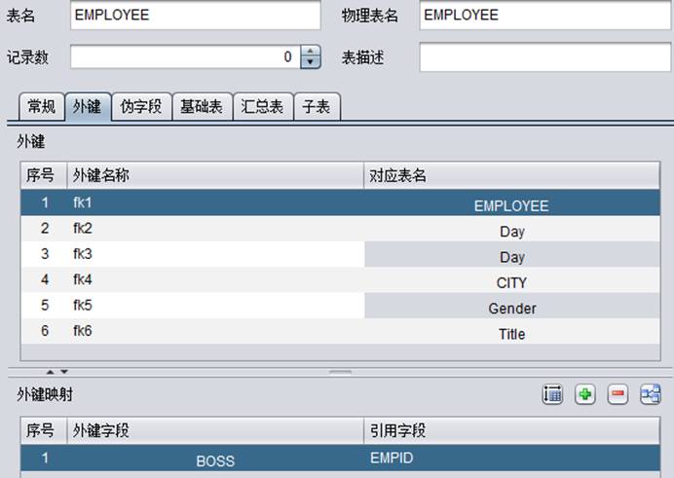
Task: Click the BOSS cell in 外键映射 table
Action: [x=215, y=460]
